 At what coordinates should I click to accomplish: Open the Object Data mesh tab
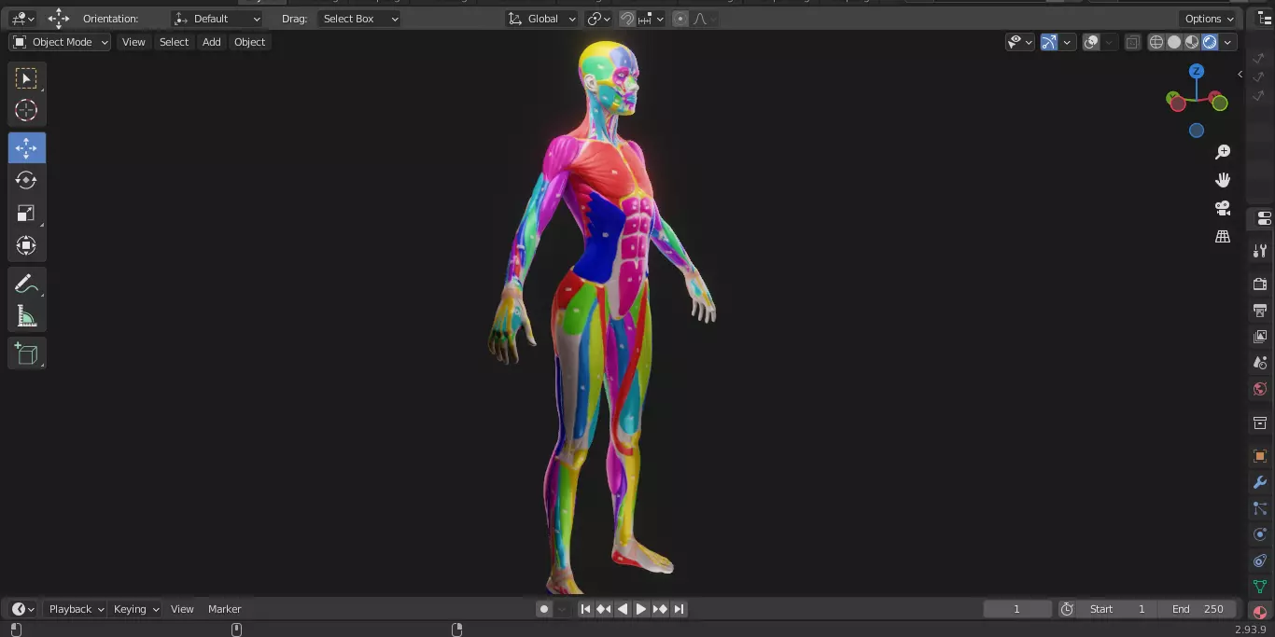tap(1260, 587)
